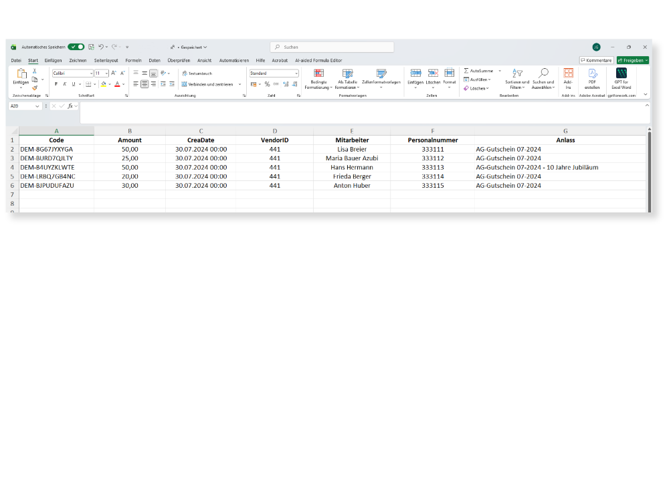The height and width of the screenshot is (501, 669).
Task: Toggle bold formatting (F)
Action: [56, 84]
